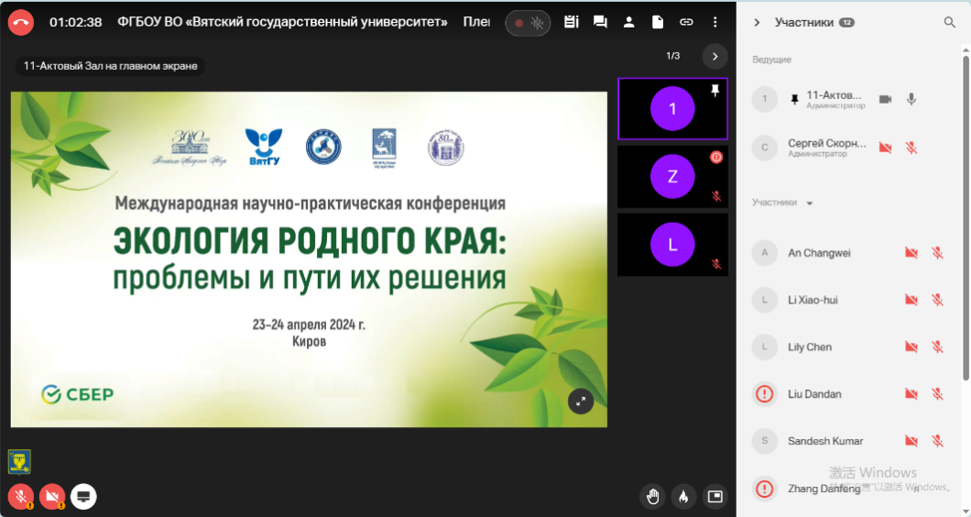Open the three-dot more options menu
This screenshot has width=971, height=517.
[x=715, y=22]
